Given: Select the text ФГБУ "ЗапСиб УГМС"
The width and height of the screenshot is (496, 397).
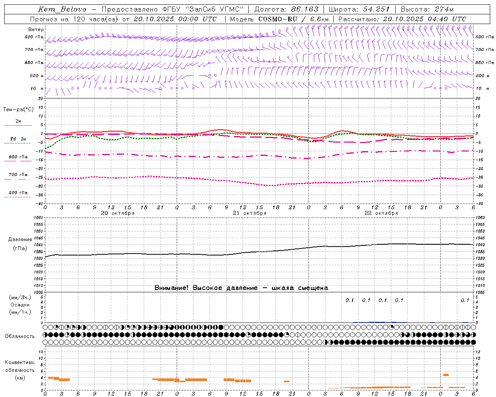Looking at the screenshot, I should [x=203, y=9].
